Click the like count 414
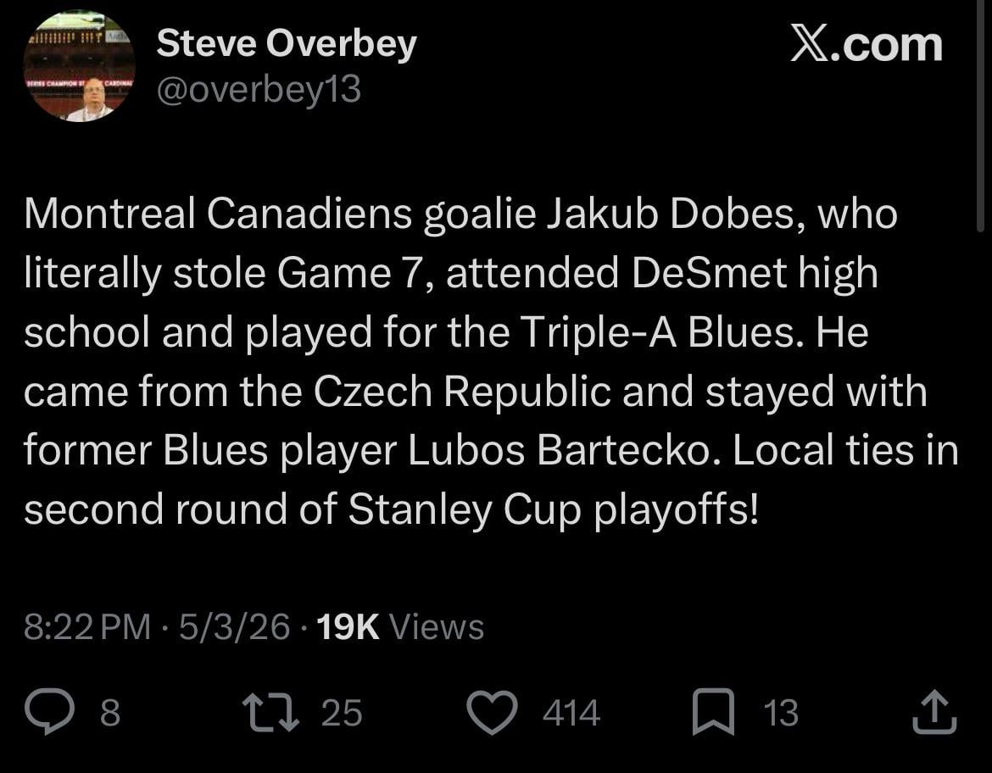Viewport: 992px width, 773px height. [x=571, y=713]
